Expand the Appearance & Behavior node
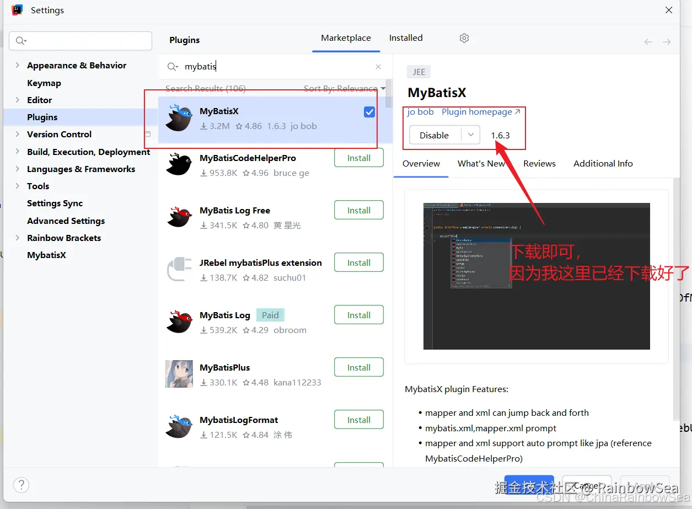Viewport: 692px width, 509px height. point(18,65)
